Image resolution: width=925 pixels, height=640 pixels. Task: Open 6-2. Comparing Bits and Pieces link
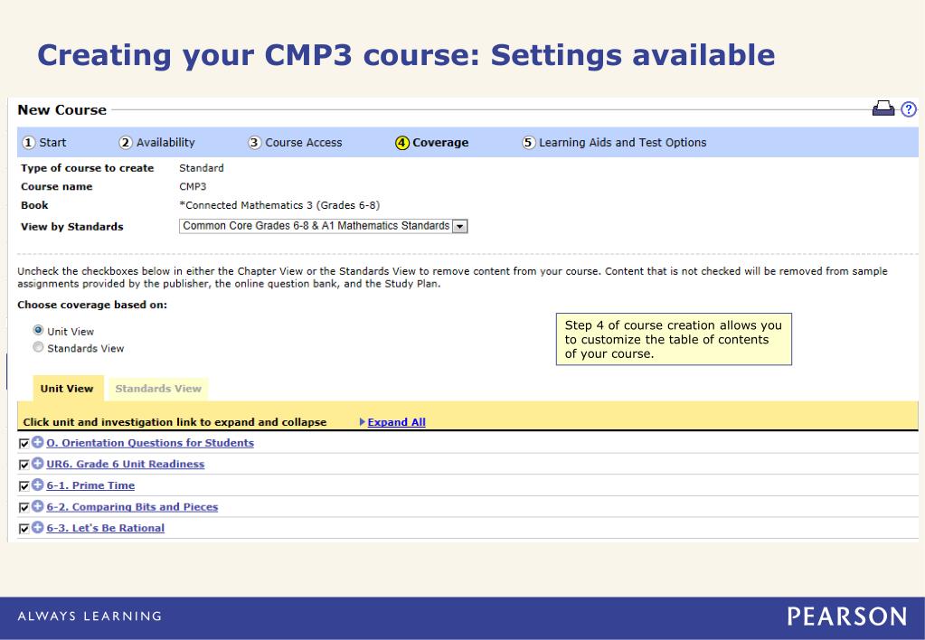point(132,507)
